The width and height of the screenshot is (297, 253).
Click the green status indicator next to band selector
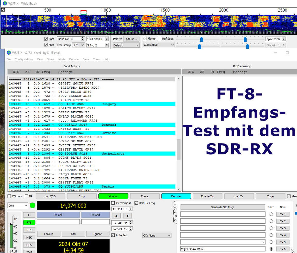pos(33,205)
